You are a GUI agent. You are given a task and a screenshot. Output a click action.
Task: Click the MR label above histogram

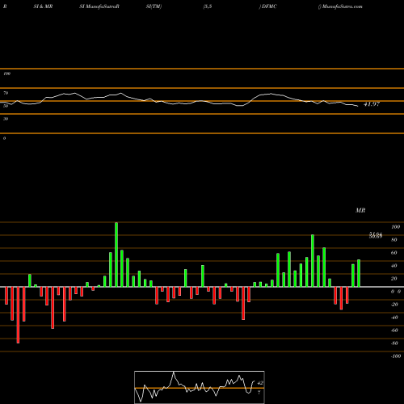(360, 210)
